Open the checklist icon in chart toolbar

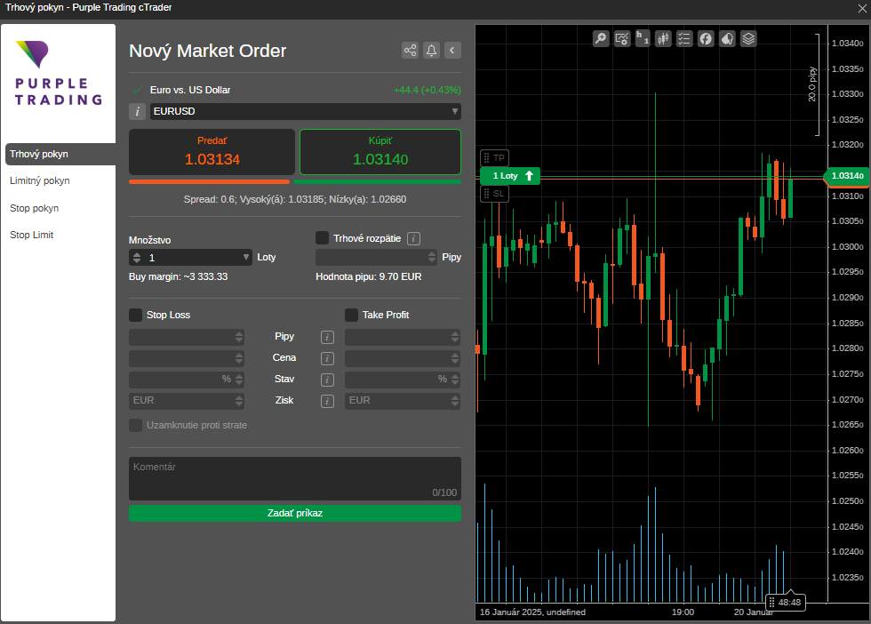click(x=684, y=39)
